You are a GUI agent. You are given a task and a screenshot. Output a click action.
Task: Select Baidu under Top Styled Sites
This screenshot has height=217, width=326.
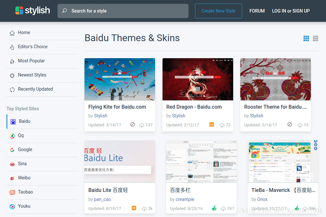pyautogui.click(x=42, y=122)
